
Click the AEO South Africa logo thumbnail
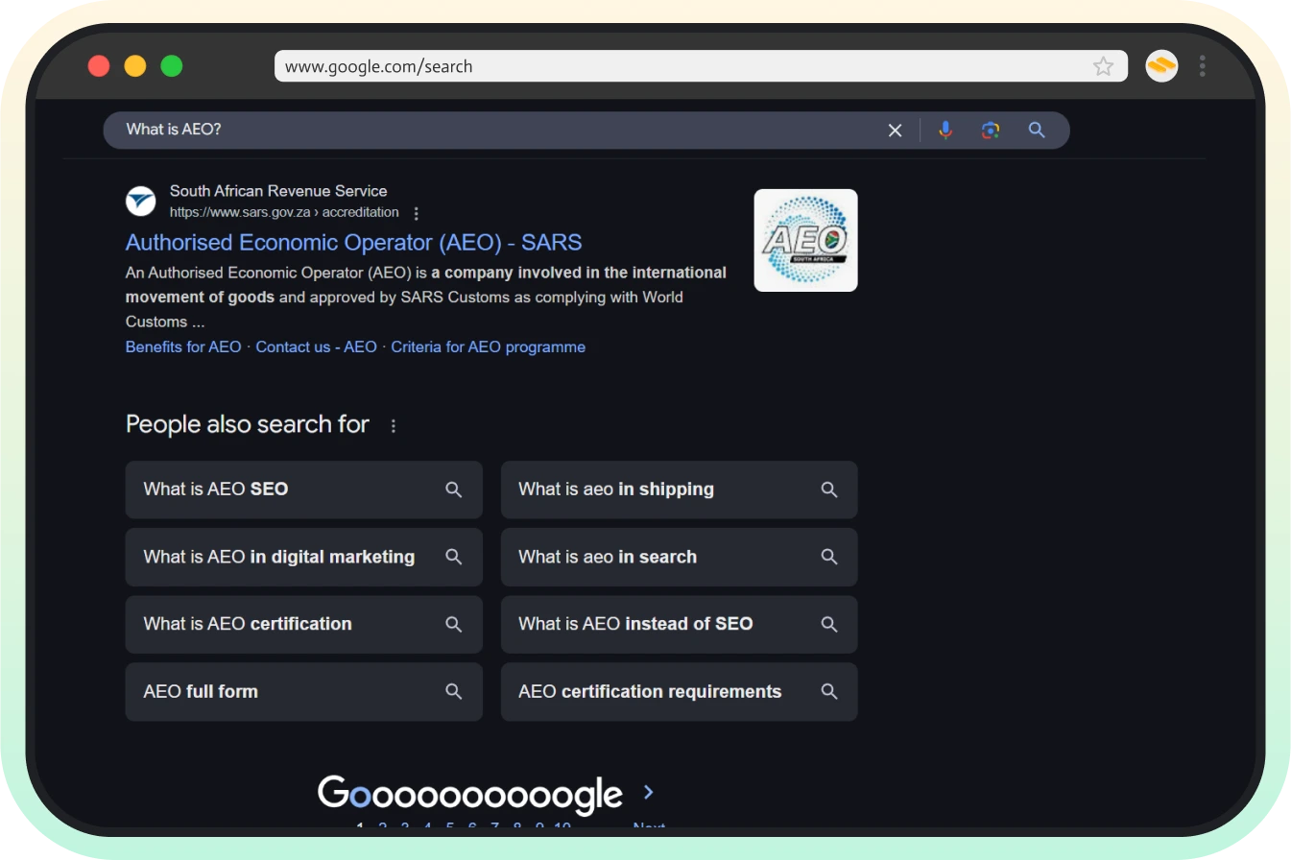coord(805,240)
